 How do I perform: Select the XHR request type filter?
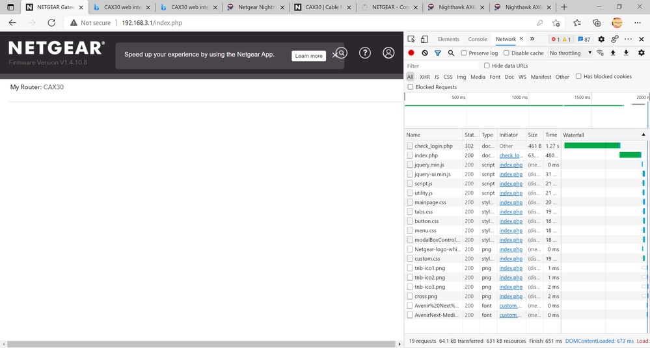click(424, 77)
